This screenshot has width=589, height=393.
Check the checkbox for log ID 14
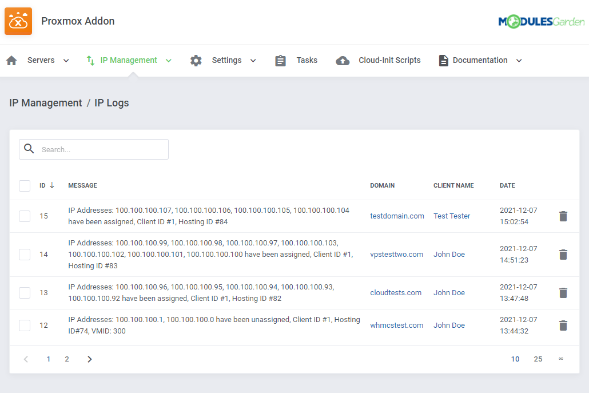click(25, 255)
